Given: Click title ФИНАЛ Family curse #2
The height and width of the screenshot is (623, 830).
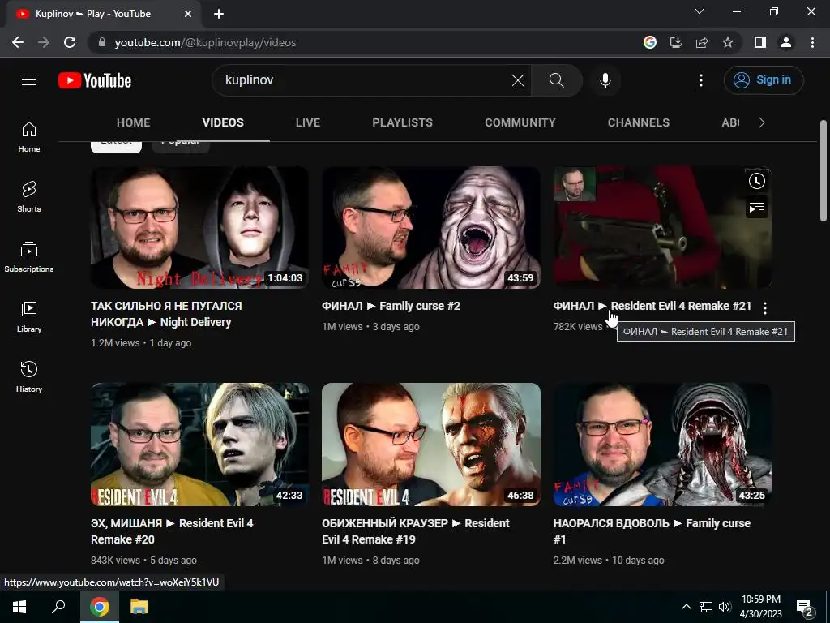Looking at the screenshot, I should pyautogui.click(x=391, y=306).
